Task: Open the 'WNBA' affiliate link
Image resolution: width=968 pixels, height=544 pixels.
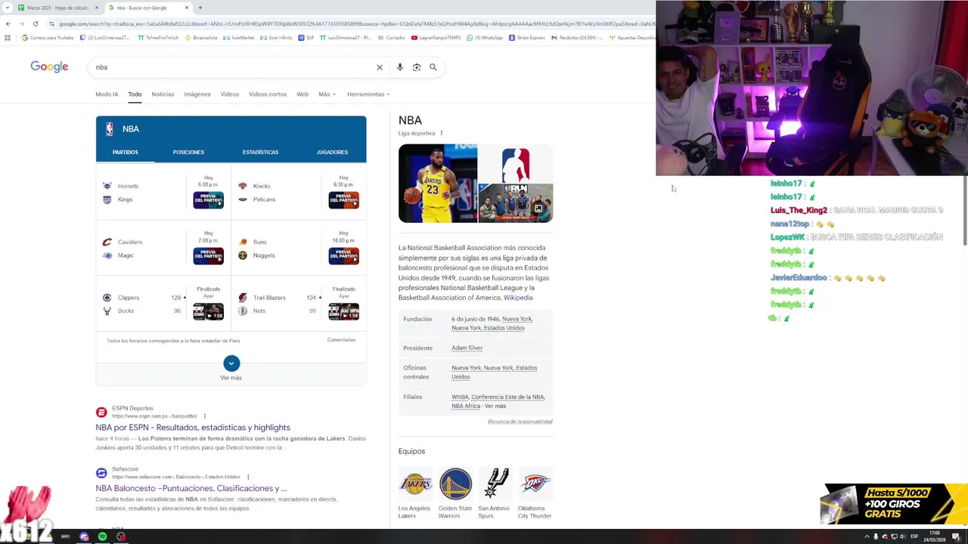Action: pyautogui.click(x=460, y=397)
